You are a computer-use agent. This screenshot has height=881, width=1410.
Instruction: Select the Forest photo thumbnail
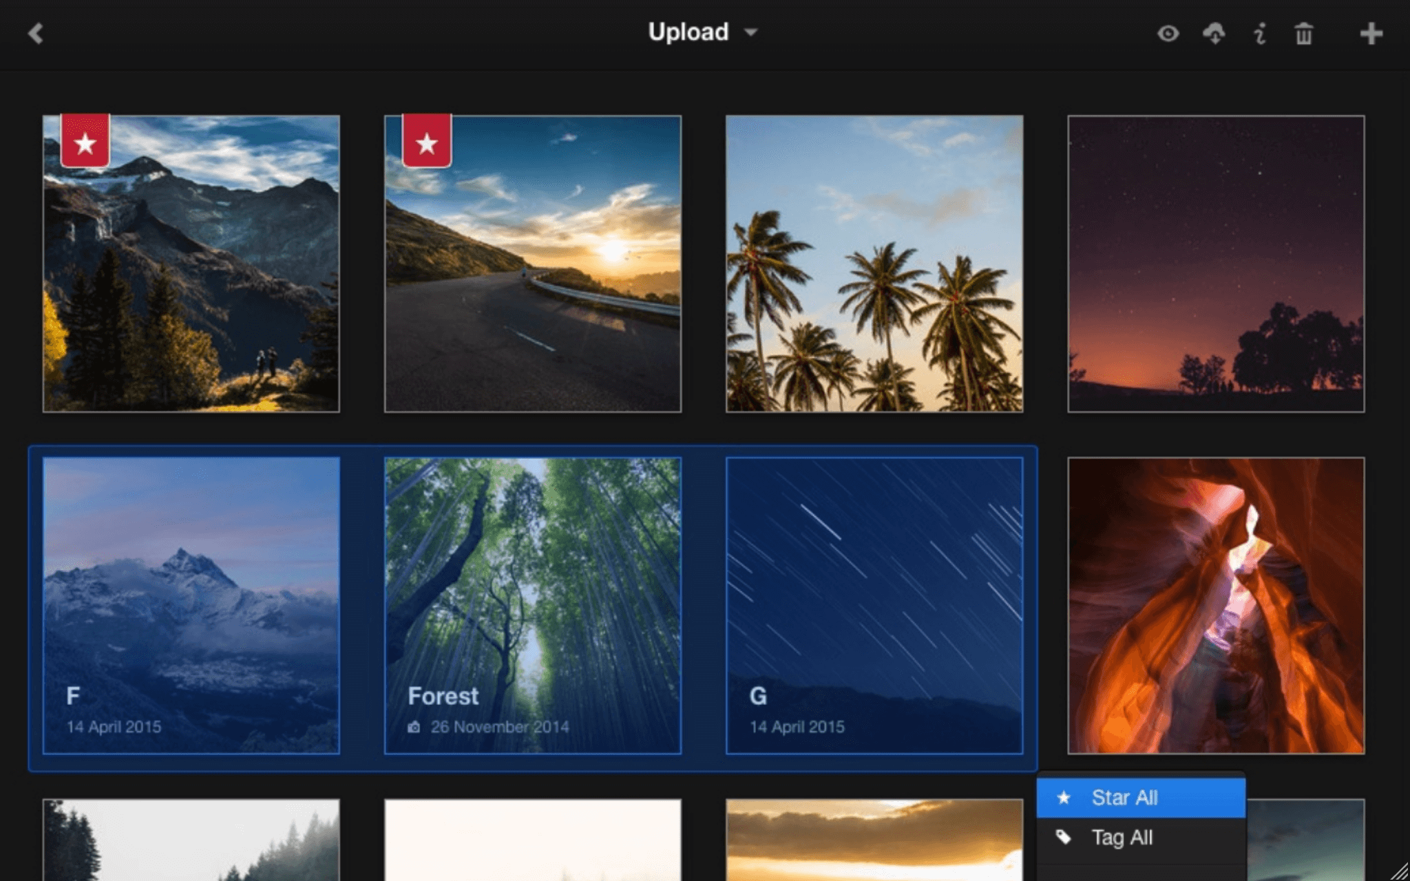(532, 605)
